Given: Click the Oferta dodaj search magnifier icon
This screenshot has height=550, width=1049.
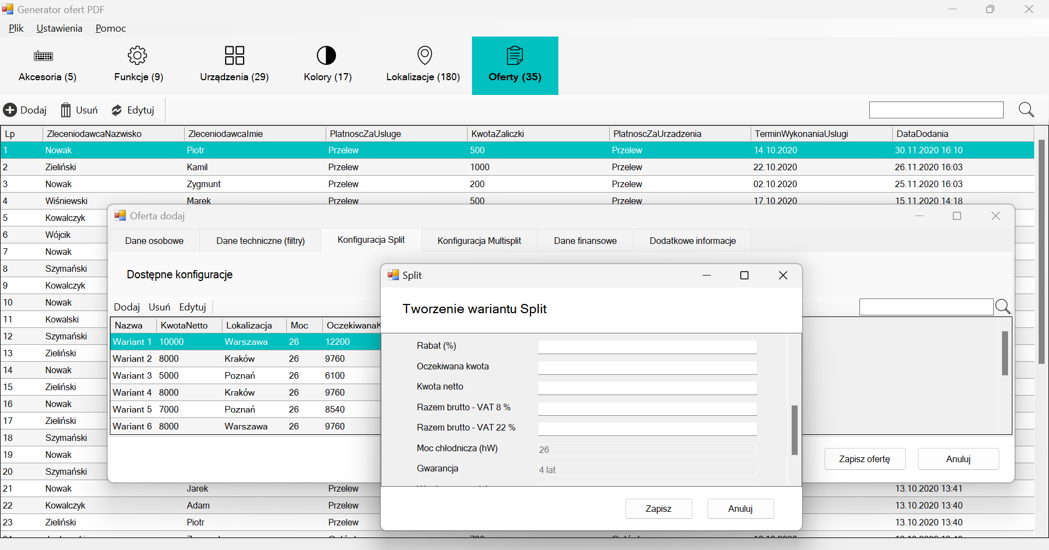Looking at the screenshot, I should [1003, 307].
